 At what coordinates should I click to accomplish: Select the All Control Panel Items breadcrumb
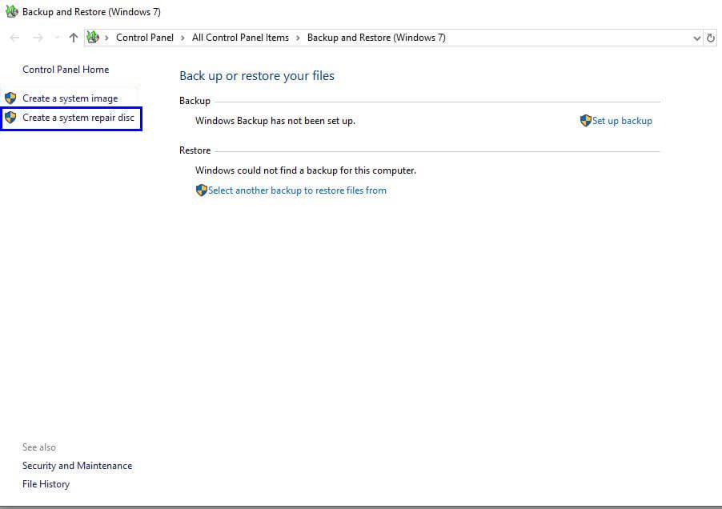click(x=240, y=38)
